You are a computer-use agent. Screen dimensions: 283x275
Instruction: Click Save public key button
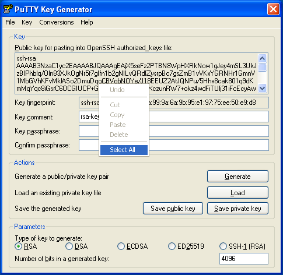(x=173, y=209)
